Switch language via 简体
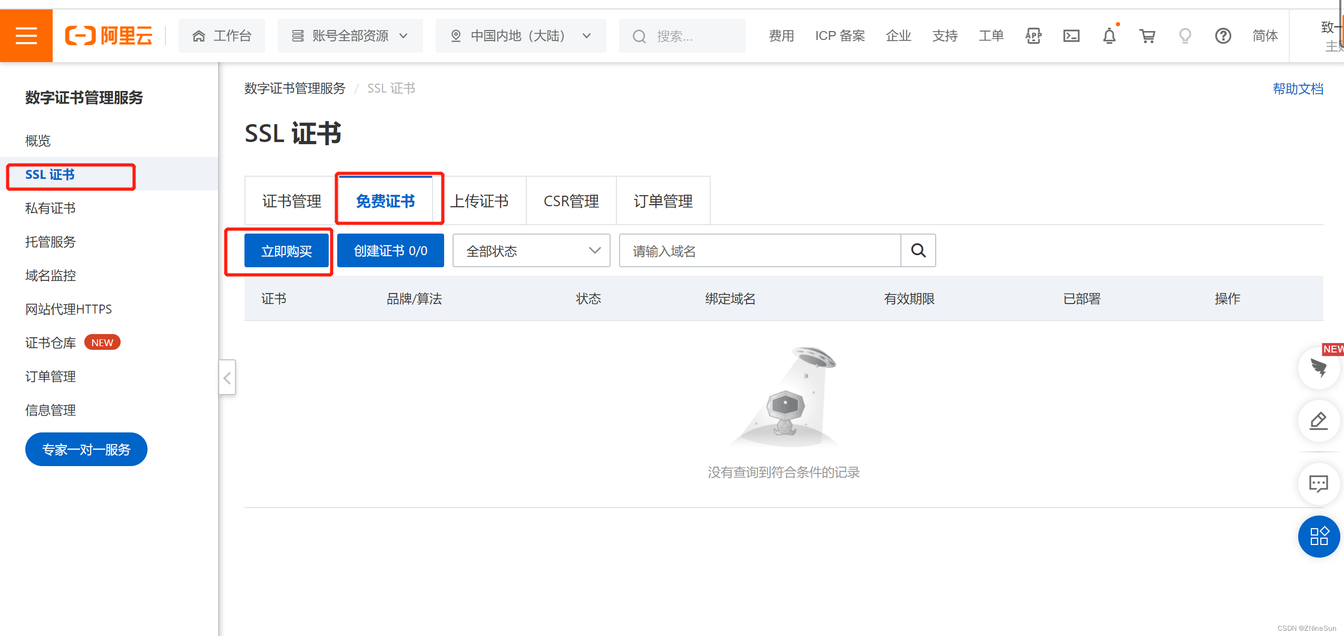 pos(1264,36)
